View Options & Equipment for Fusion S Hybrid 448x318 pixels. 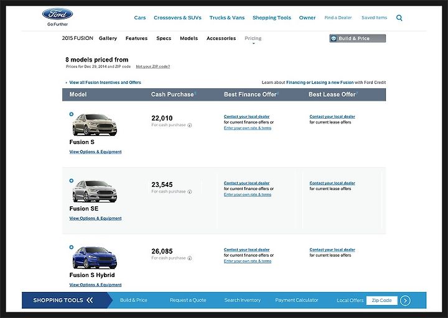coord(95,284)
